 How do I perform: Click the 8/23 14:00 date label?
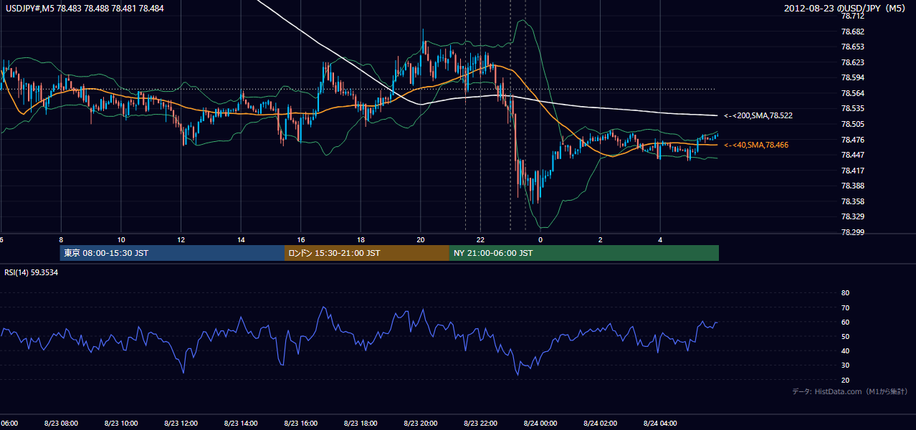241,423
